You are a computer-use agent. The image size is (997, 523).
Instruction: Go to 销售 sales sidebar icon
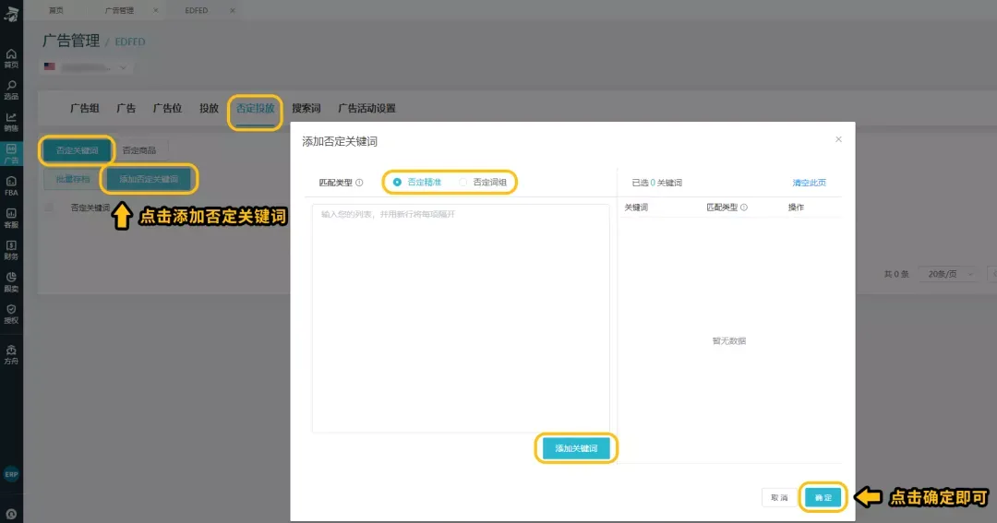pyautogui.click(x=11, y=122)
